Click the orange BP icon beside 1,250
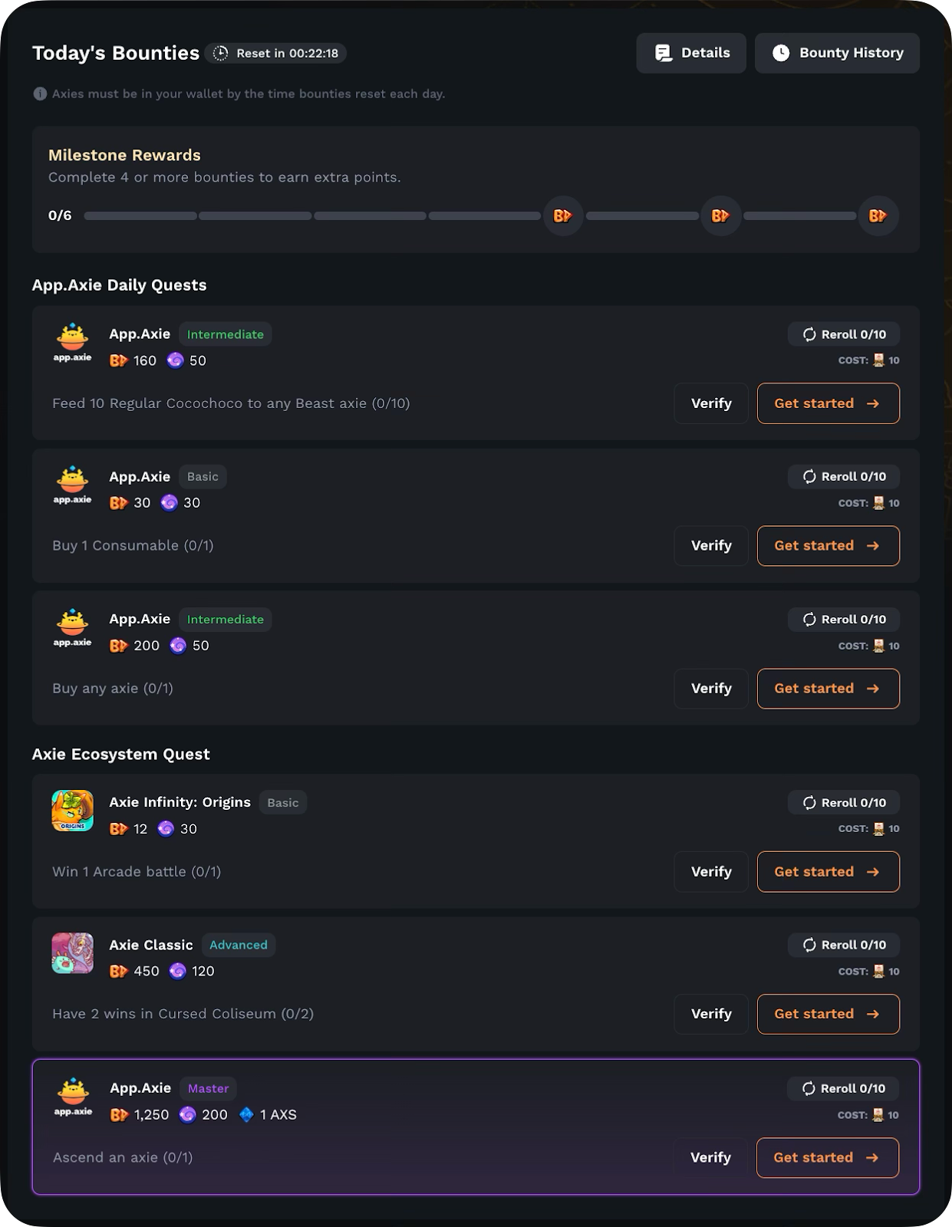 (120, 1115)
